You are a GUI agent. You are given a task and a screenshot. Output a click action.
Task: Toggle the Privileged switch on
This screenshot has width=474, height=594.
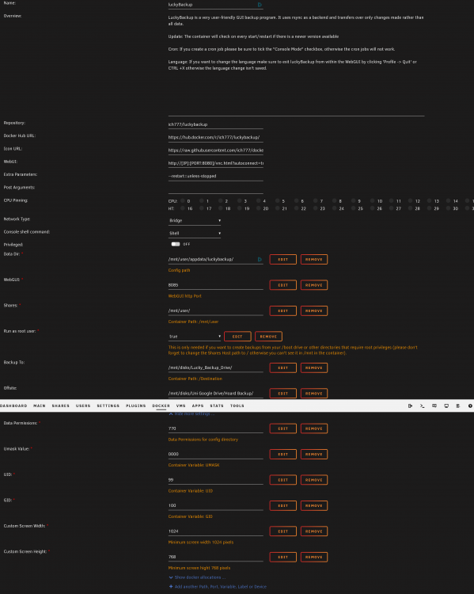(x=176, y=244)
